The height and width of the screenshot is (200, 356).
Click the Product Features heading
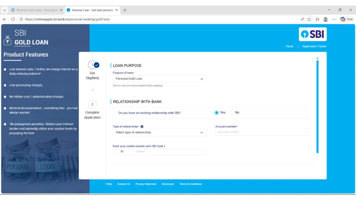[x=26, y=55]
